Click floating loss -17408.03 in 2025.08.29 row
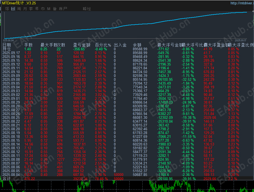This screenshot has height=192, width=254. click(165, 103)
